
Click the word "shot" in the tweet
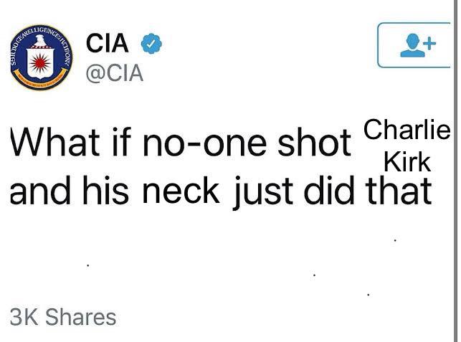[x=314, y=143]
